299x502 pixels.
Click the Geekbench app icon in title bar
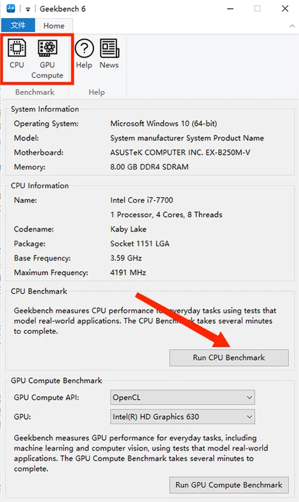coord(11,9)
